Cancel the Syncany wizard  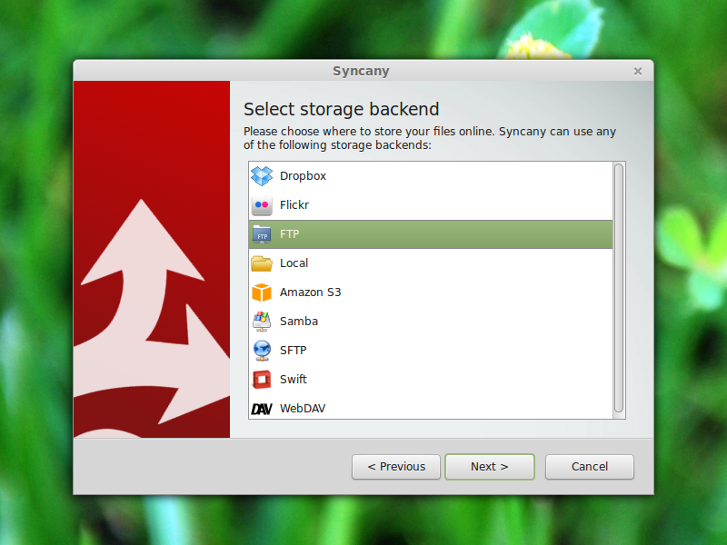coord(589,467)
